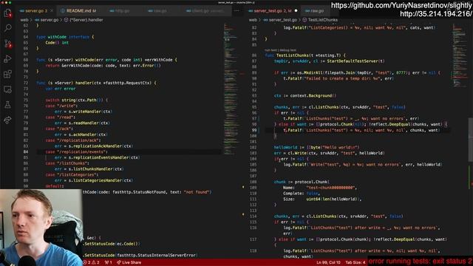Click the 'type withCode interface {' line
Screen dimensions: 473x266
[x=65, y=37]
